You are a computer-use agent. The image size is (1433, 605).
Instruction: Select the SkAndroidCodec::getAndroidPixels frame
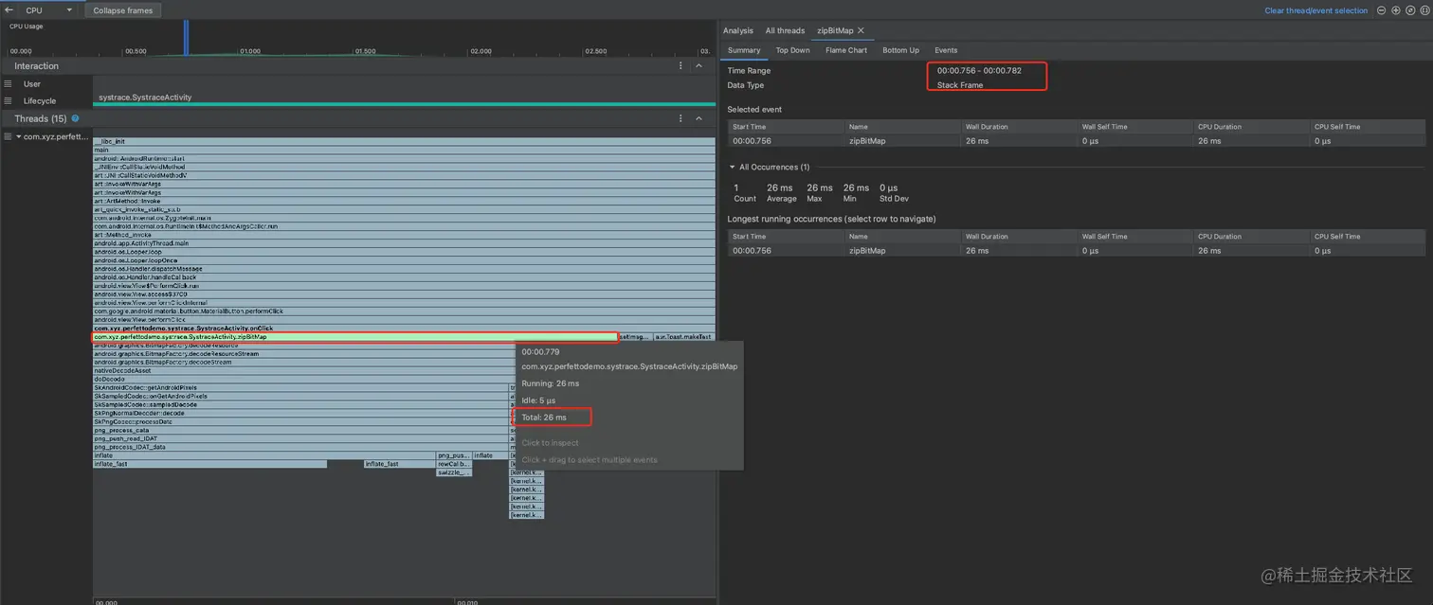(x=300, y=388)
